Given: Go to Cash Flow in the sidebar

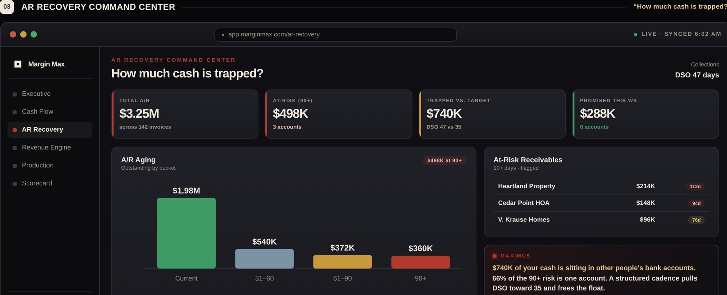Looking at the screenshot, I should click(x=50, y=112).
